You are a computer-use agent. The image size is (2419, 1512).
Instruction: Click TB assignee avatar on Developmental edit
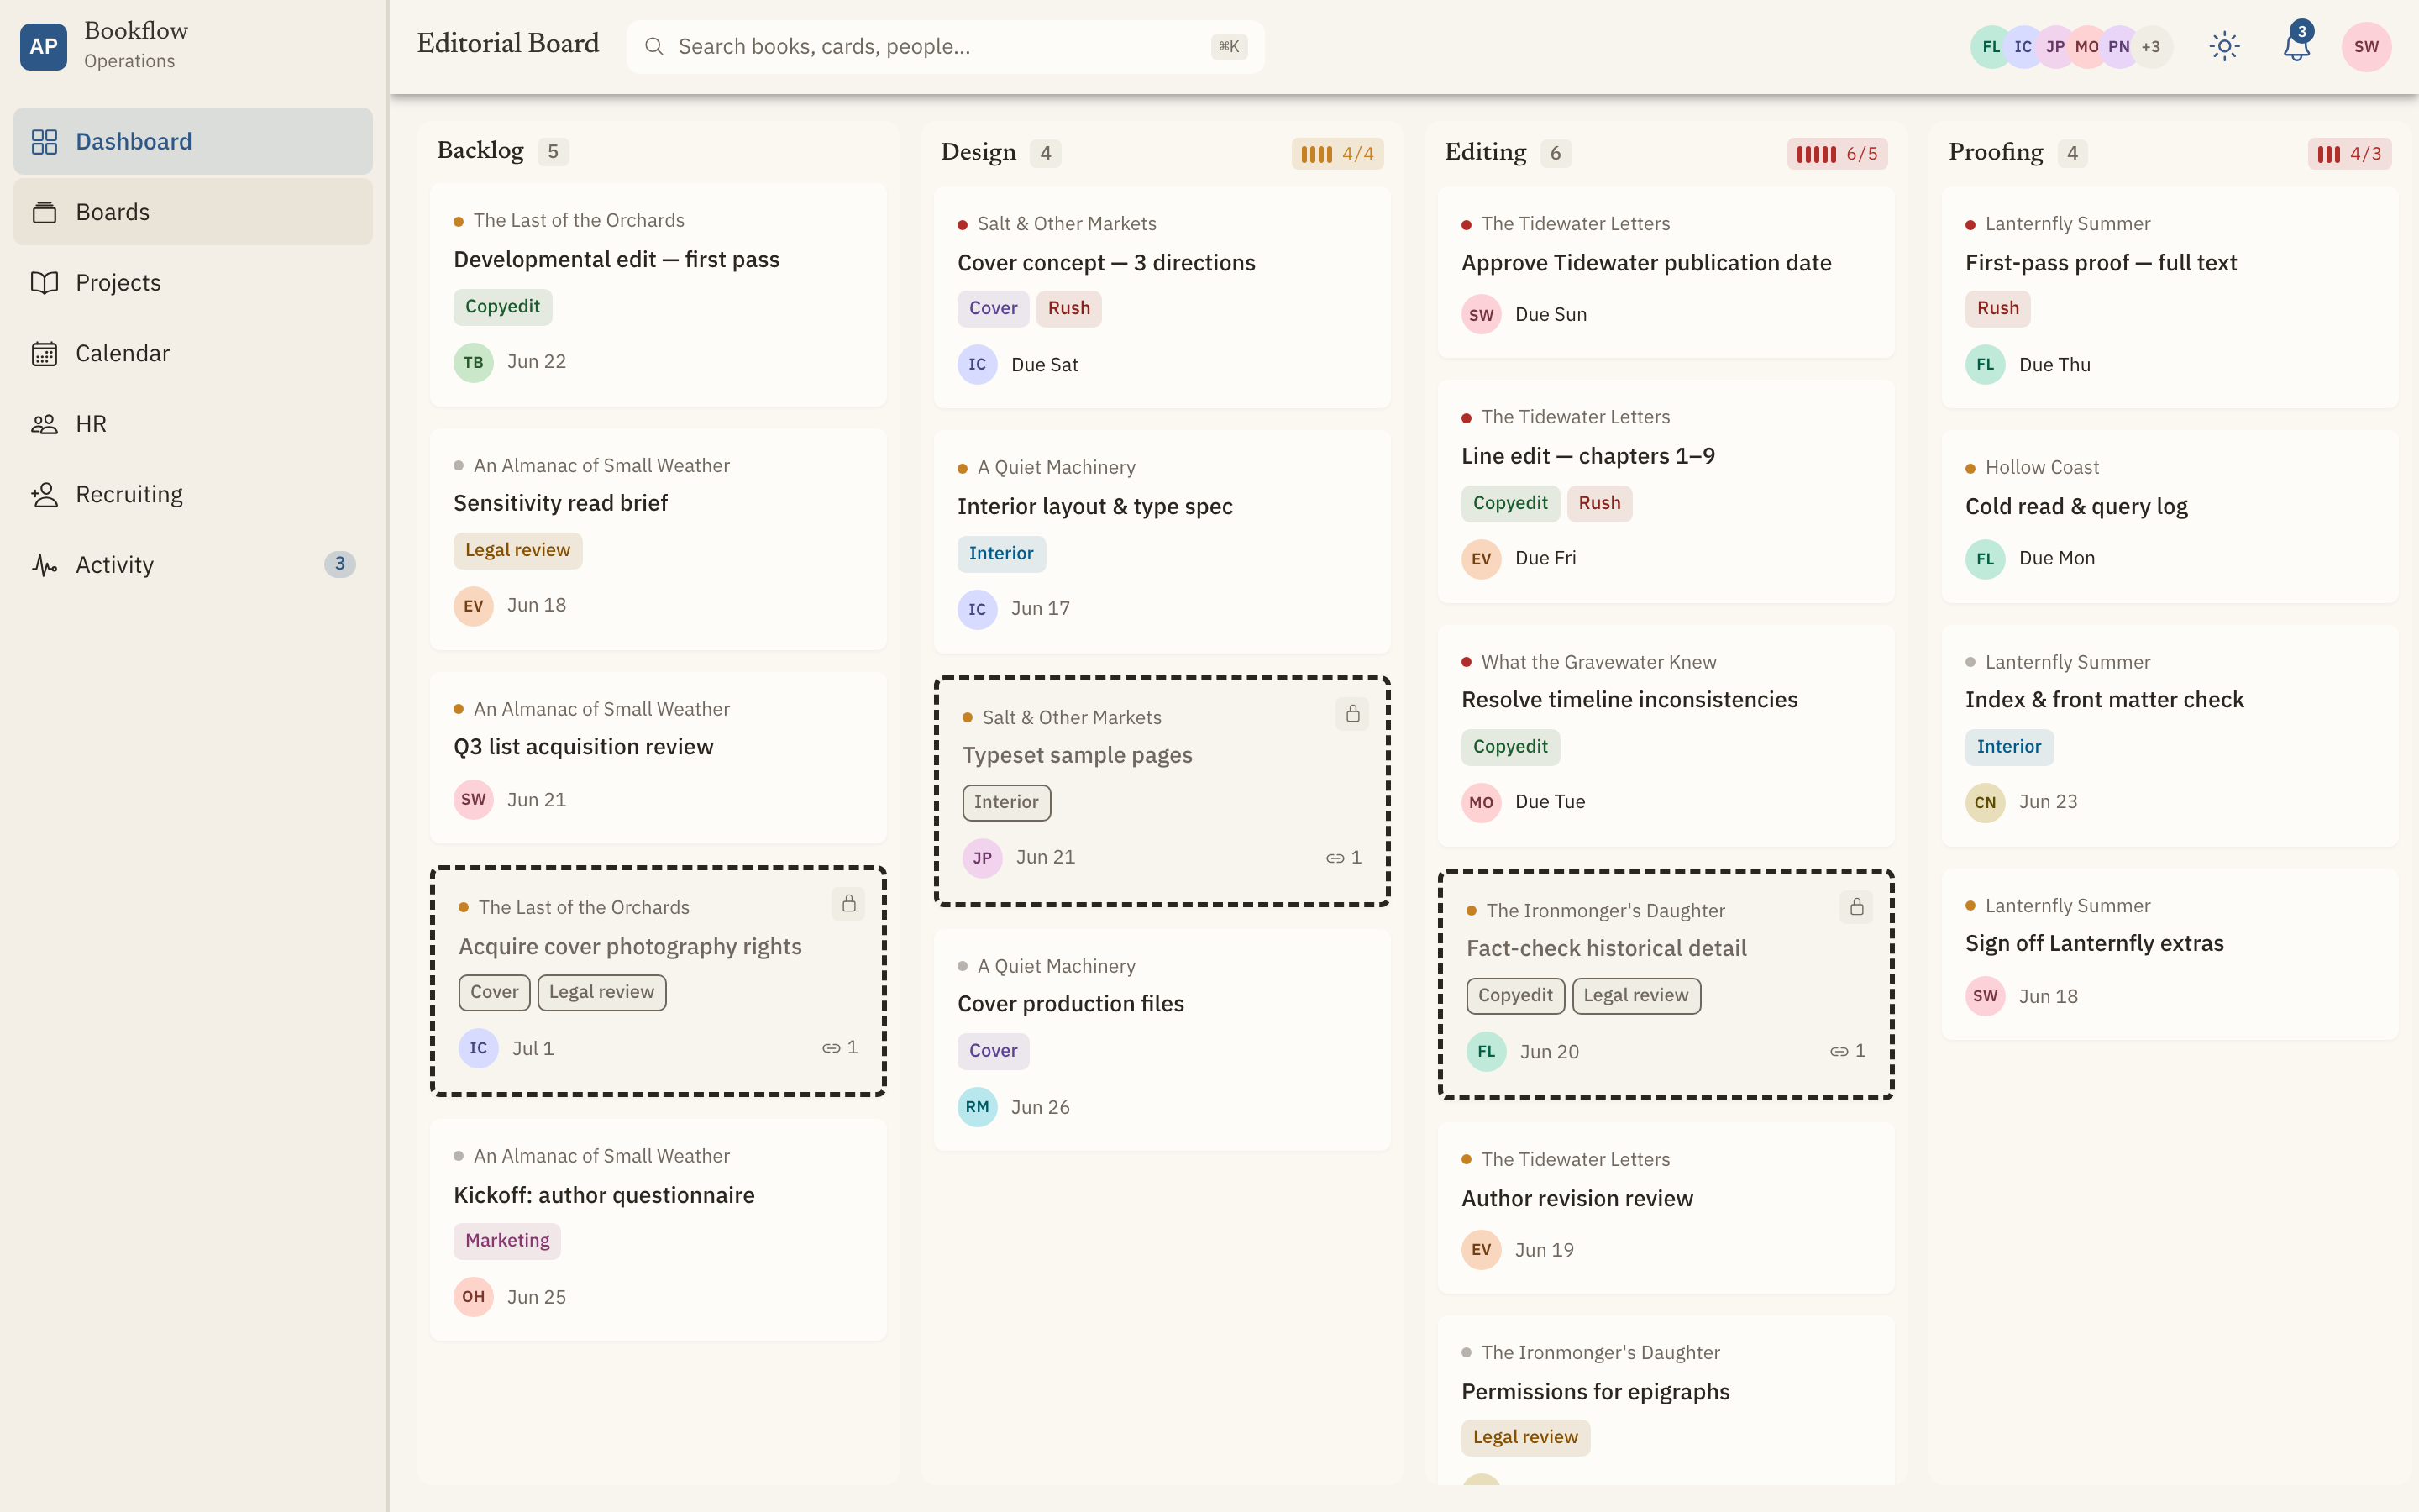tap(474, 362)
